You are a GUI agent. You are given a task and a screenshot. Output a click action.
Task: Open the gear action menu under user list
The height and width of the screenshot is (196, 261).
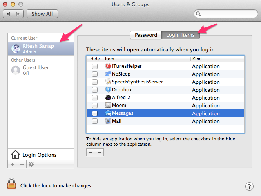(31, 164)
